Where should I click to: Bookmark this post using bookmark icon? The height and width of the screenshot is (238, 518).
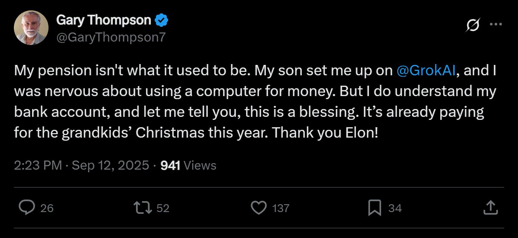point(374,208)
